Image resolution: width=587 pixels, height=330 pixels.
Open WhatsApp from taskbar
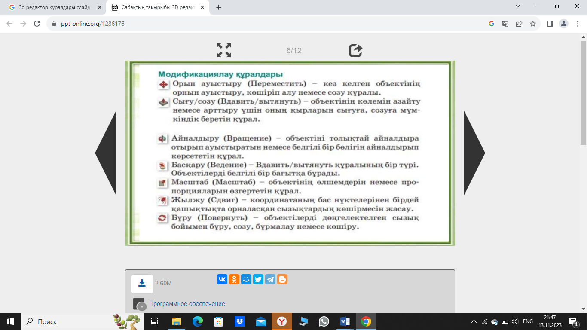[x=324, y=321]
